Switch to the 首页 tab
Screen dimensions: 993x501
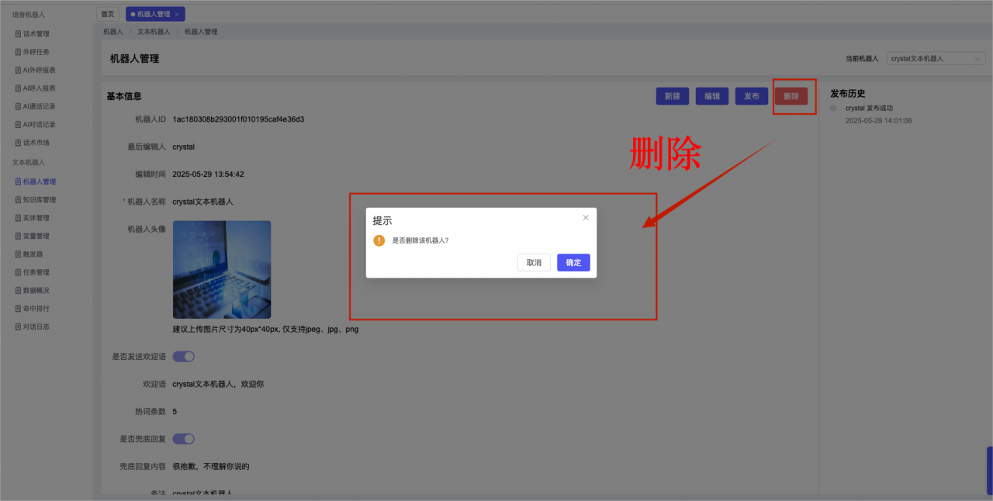[x=107, y=14]
